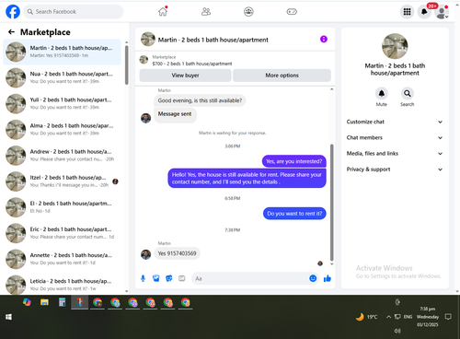The height and width of the screenshot is (339, 460).
Task: Open the account profile menu
Action: click(442, 12)
